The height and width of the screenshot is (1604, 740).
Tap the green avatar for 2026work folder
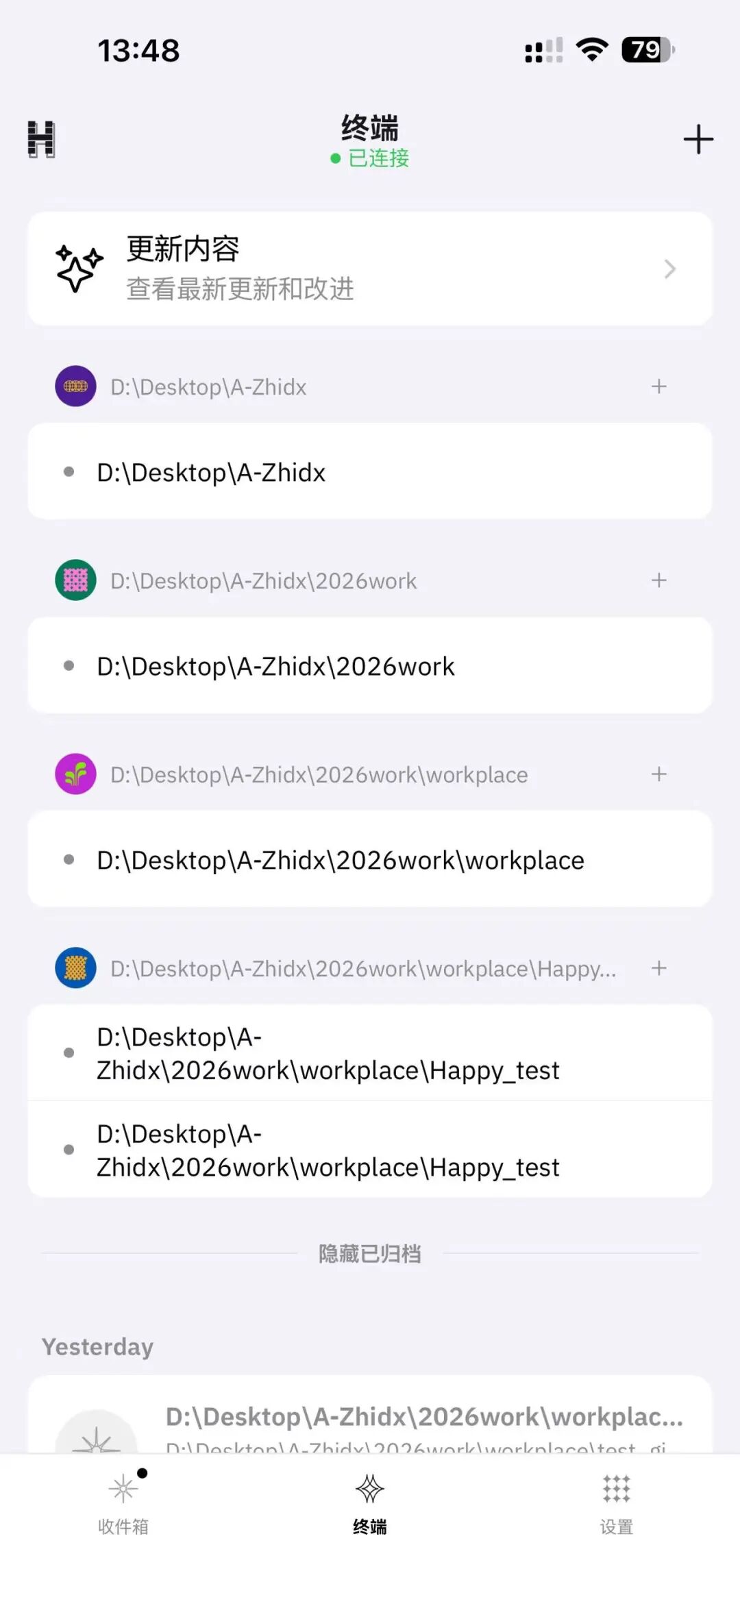75,580
